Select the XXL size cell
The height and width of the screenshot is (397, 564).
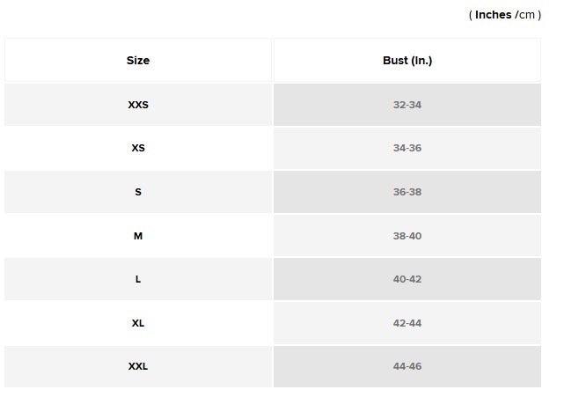point(138,366)
